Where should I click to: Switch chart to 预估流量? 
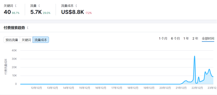(12, 40)
